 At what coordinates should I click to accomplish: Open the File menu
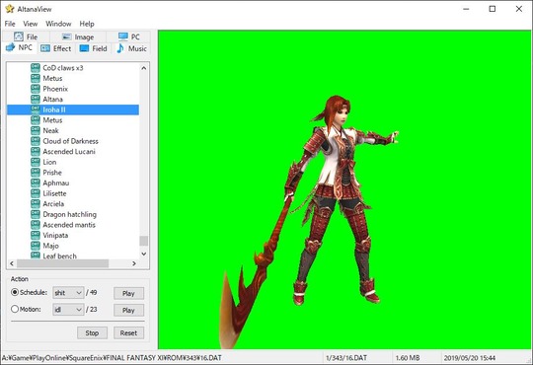pyautogui.click(x=10, y=24)
